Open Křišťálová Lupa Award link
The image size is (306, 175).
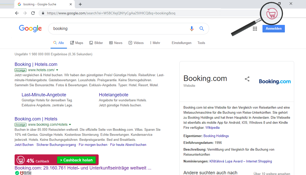pyautogui.click(x=241, y=161)
